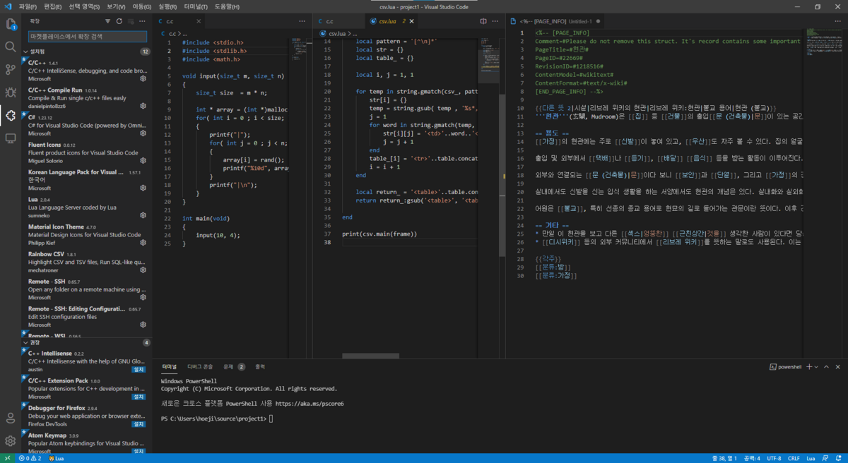This screenshot has height=463, width=848.
Task: Open extensions panel more actions menu
Action: pyautogui.click(x=143, y=22)
